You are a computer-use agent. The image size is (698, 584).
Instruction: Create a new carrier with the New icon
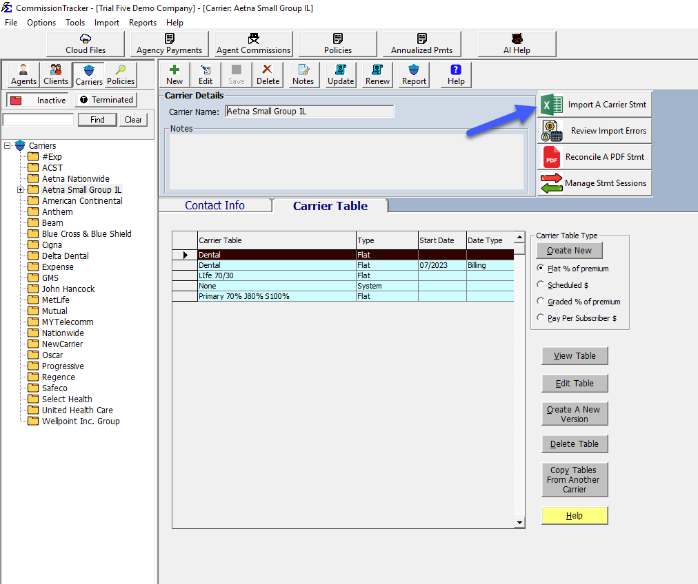pos(174,74)
